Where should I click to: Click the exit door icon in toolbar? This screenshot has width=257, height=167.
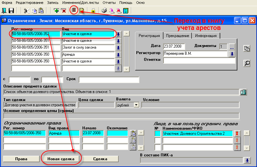[4, 11]
